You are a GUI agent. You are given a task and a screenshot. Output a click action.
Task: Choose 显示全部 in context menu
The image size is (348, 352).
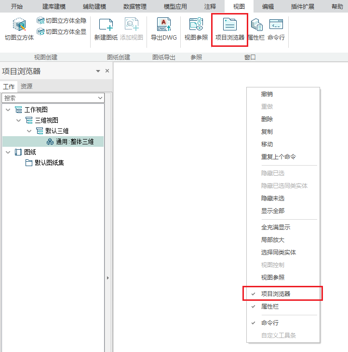(x=283, y=211)
